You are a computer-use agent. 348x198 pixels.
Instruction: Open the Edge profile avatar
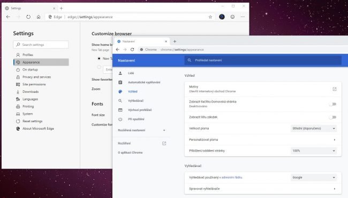click(x=222, y=17)
